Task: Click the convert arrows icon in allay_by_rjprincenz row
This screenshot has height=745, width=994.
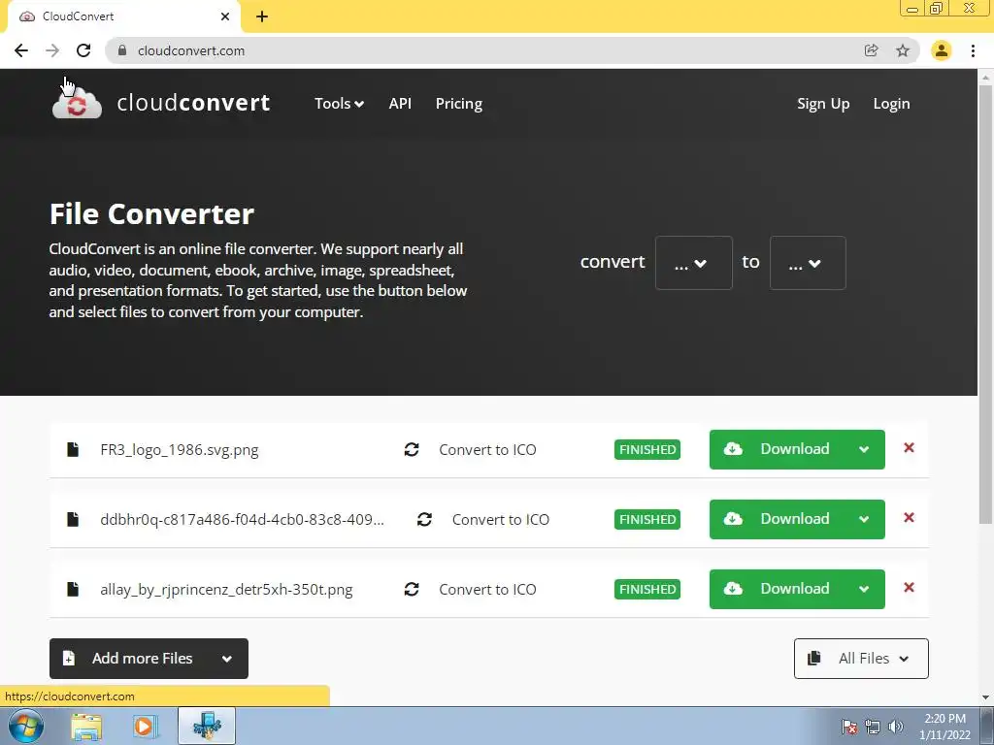Action: (412, 589)
